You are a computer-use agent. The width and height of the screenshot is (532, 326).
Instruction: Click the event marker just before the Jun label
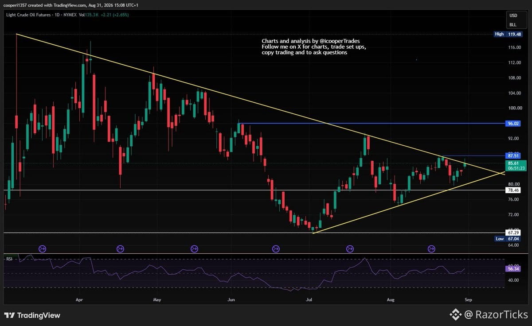coord(194,249)
